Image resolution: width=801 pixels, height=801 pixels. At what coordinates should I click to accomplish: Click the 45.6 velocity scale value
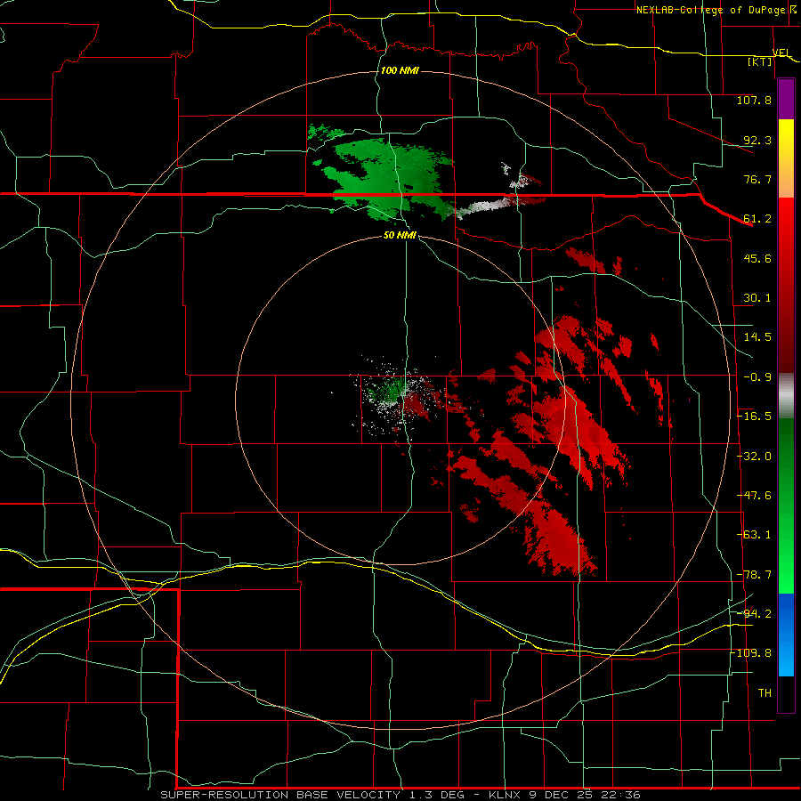coord(757,258)
